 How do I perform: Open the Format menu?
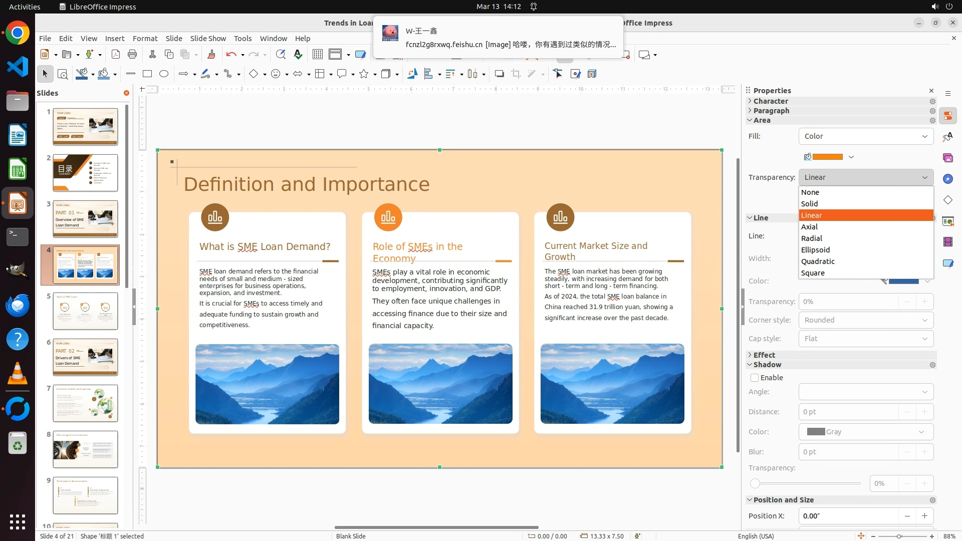(x=145, y=39)
